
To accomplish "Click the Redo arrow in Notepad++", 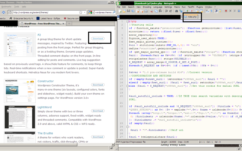I will (171, 11).
